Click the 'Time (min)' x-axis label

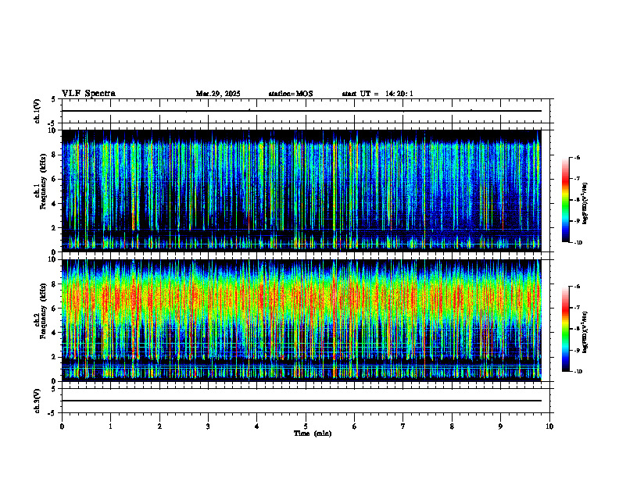[x=313, y=433]
